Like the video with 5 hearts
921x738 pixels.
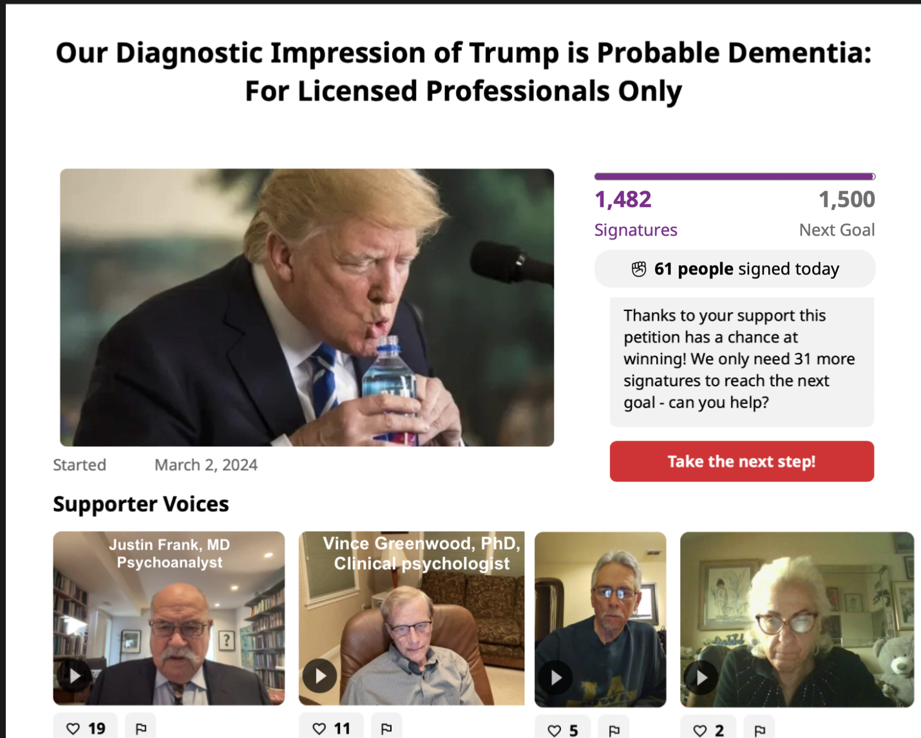(562, 730)
